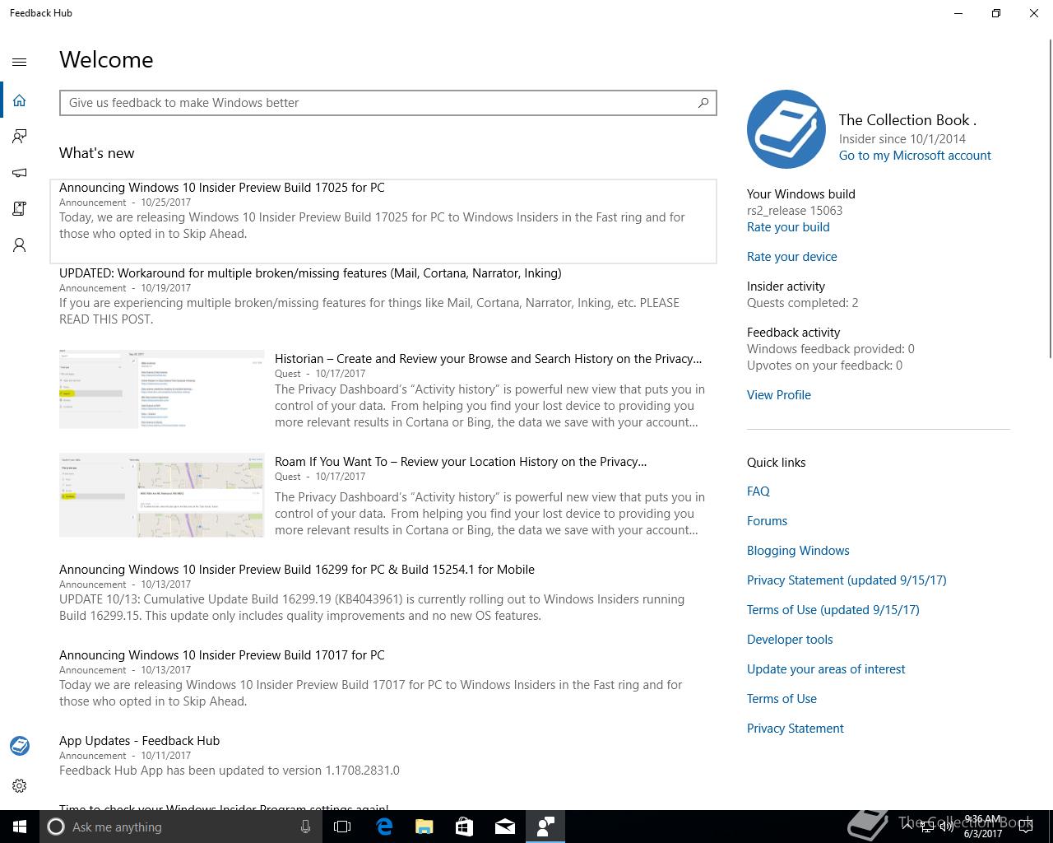Click the Action Center notification icon
The width and height of the screenshot is (1053, 843).
pyautogui.click(x=1026, y=827)
